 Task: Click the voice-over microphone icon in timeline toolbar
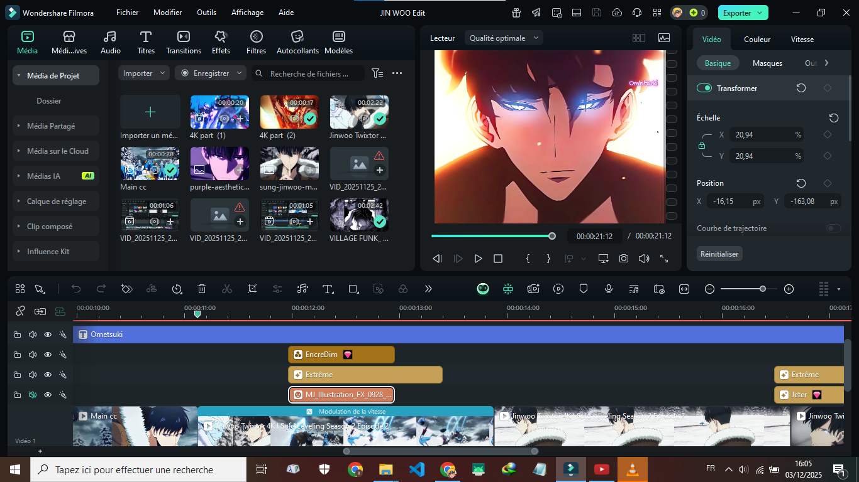point(609,289)
